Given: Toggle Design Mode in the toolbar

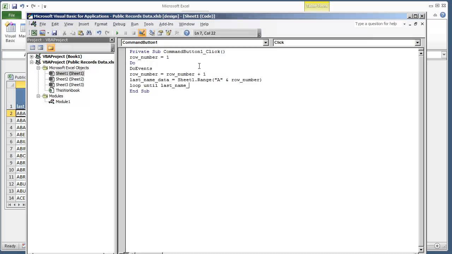Looking at the screenshot, I should pyautogui.click(x=142, y=33).
